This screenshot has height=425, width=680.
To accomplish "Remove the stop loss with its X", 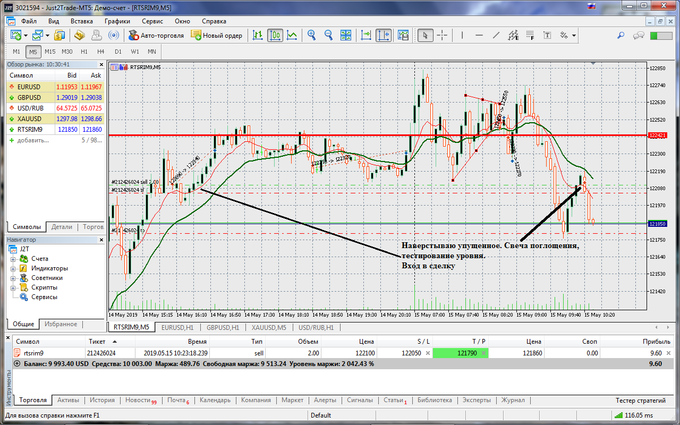I will coord(428,353).
